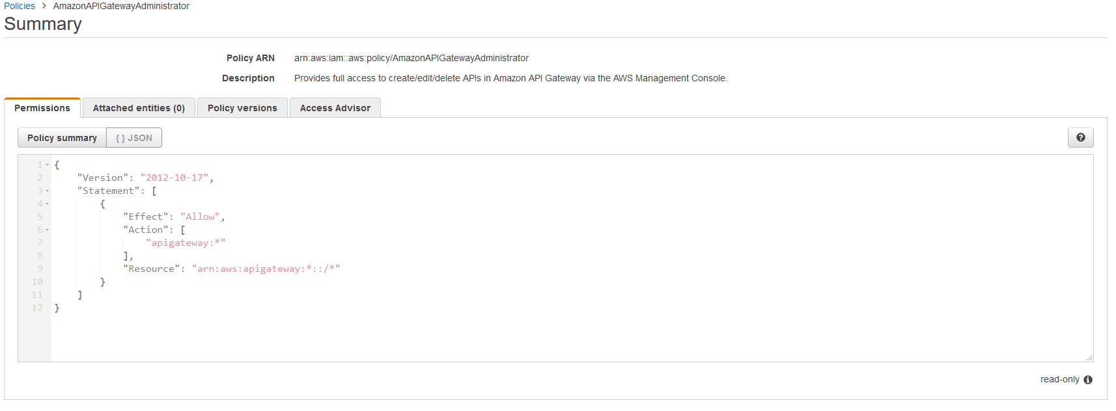Switch to the Permissions tab
Image resolution: width=1116 pixels, height=411 pixels.
pyautogui.click(x=42, y=108)
